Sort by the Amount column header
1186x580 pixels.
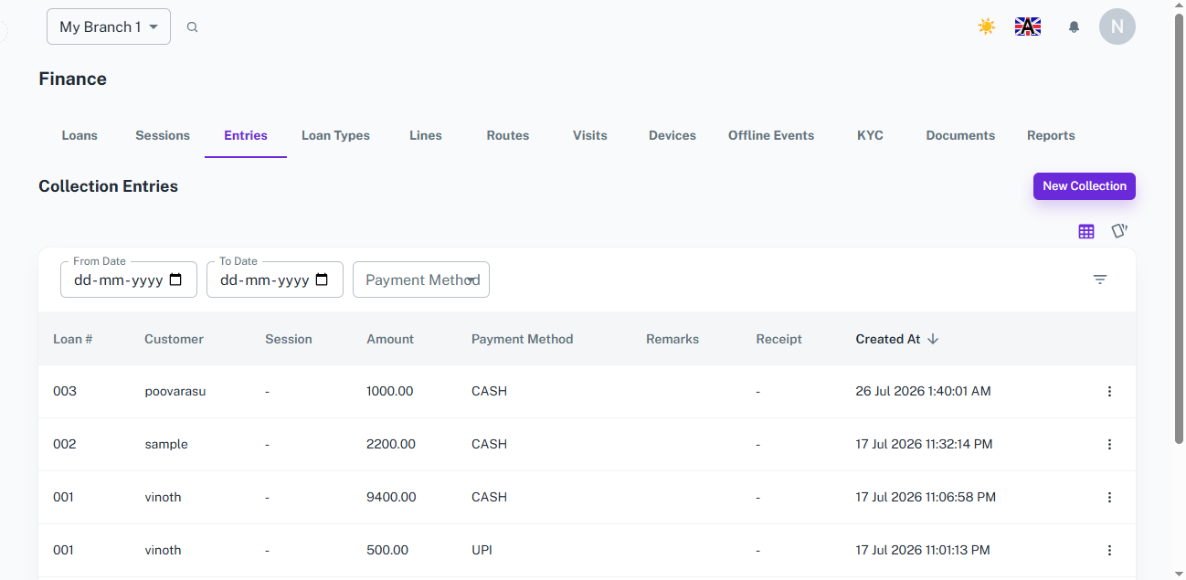pos(390,339)
